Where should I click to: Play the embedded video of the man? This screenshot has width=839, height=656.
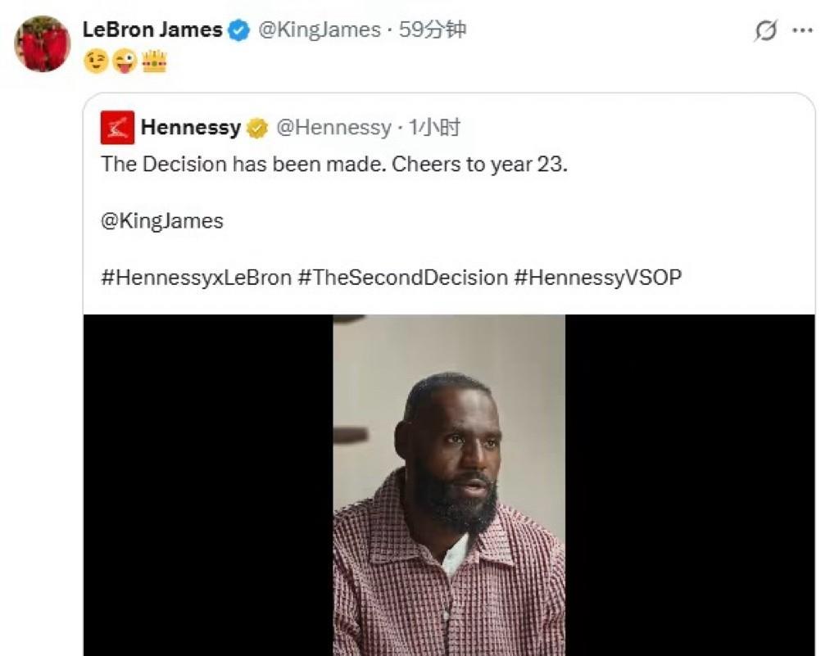pos(449,485)
